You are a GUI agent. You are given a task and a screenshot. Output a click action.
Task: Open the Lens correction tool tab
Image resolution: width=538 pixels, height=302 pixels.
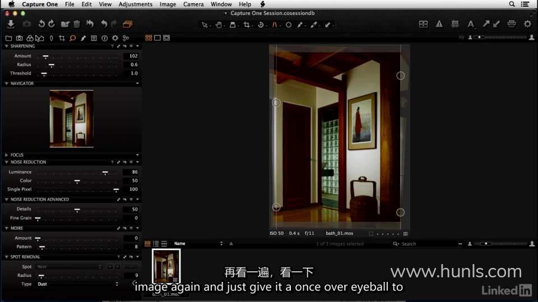pos(52,38)
